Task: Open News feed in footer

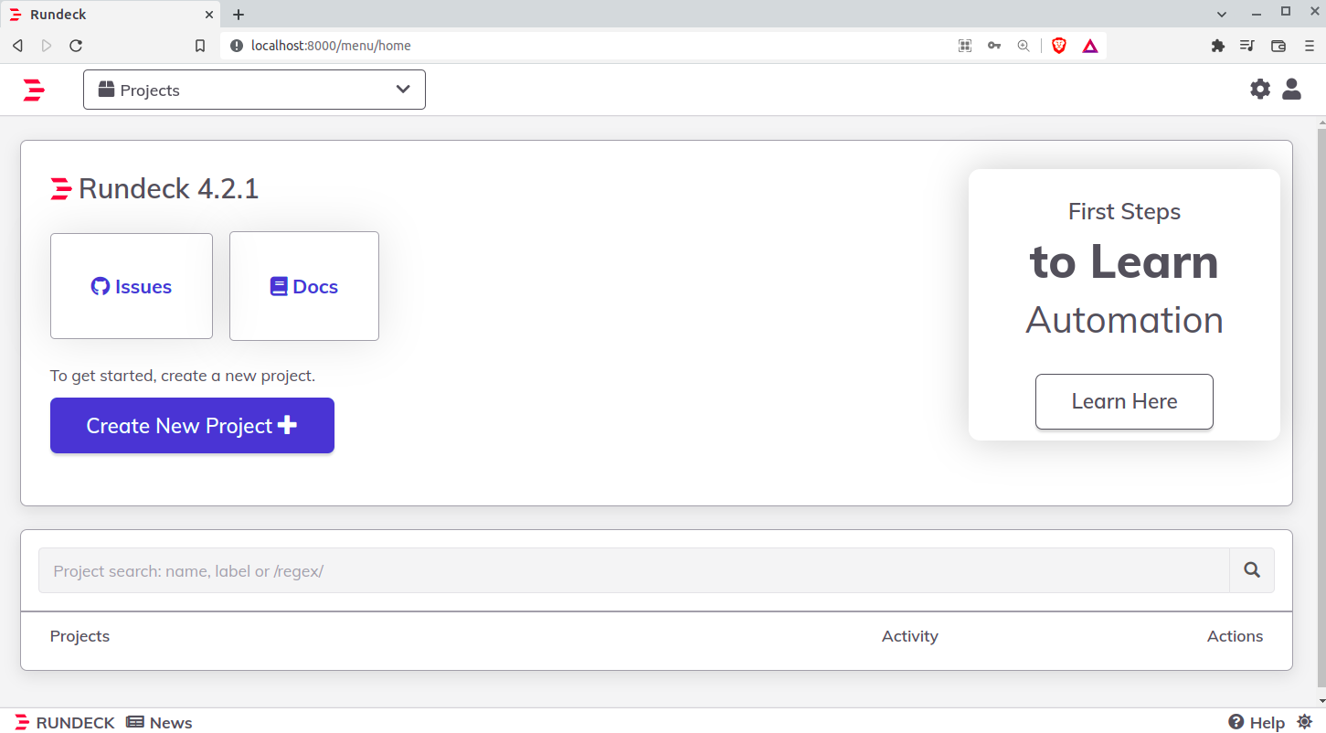Action: click(x=159, y=722)
